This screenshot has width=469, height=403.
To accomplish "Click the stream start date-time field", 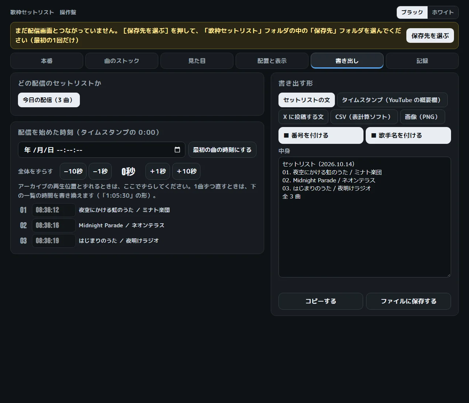I will tap(101, 150).
